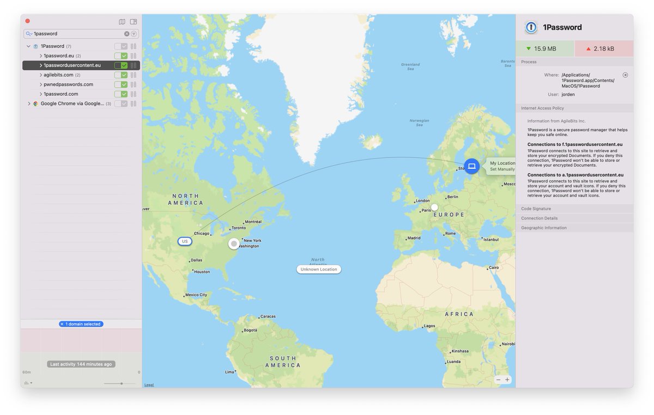Viewport: 654px width, 415px height.
Task: Click the traffic meter icon for Google Chrome
Action: click(x=134, y=103)
